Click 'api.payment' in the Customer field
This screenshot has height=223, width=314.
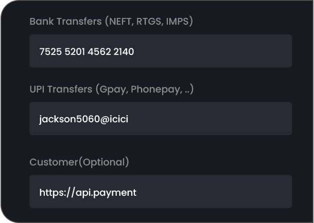point(106,193)
